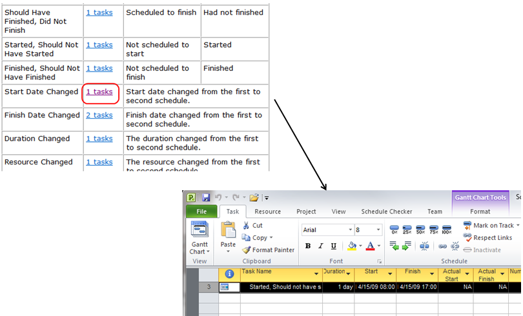The image size is (523, 316).
Task: Click the yellow background color bucket
Action: coord(352,246)
